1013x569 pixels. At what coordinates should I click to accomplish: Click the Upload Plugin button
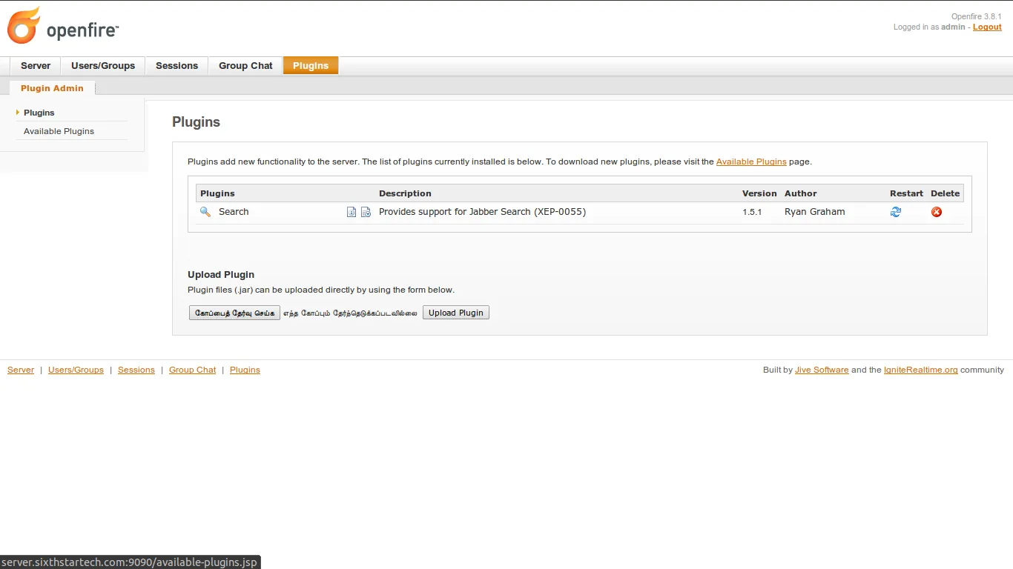click(456, 313)
